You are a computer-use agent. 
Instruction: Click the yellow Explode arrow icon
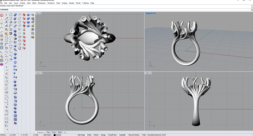pos(6,33)
